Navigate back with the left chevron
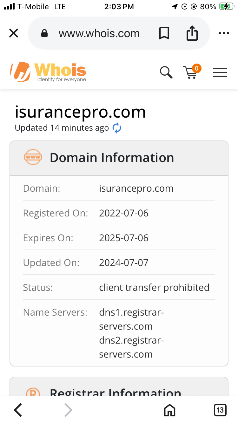The width and height of the screenshot is (238, 424). pos(18,410)
